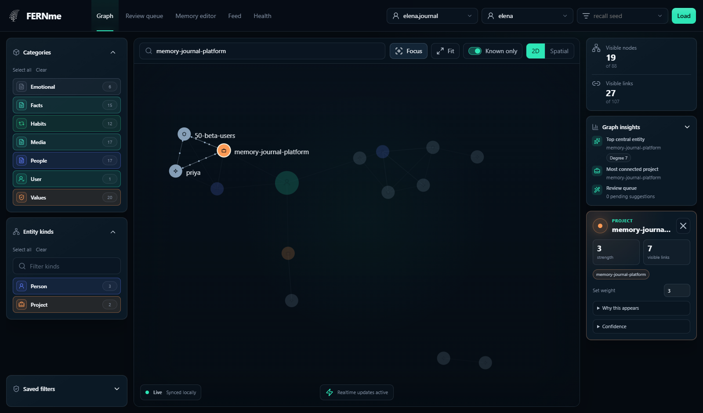Click the Load button
Screen dimensions: 703x413
[684, 16]
